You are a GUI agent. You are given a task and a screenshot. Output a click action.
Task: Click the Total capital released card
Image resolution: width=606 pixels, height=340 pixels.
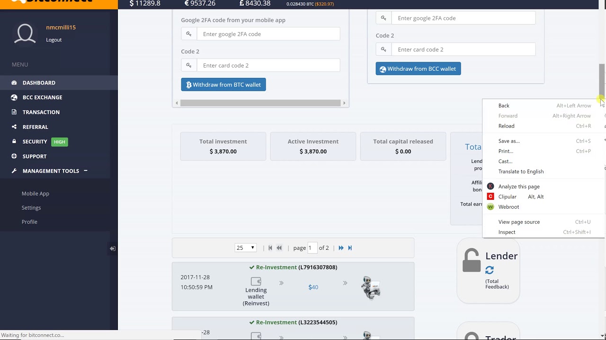403,146
